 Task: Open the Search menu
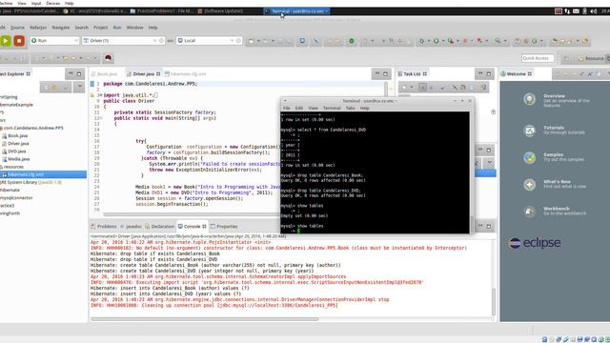pos(81,28)
